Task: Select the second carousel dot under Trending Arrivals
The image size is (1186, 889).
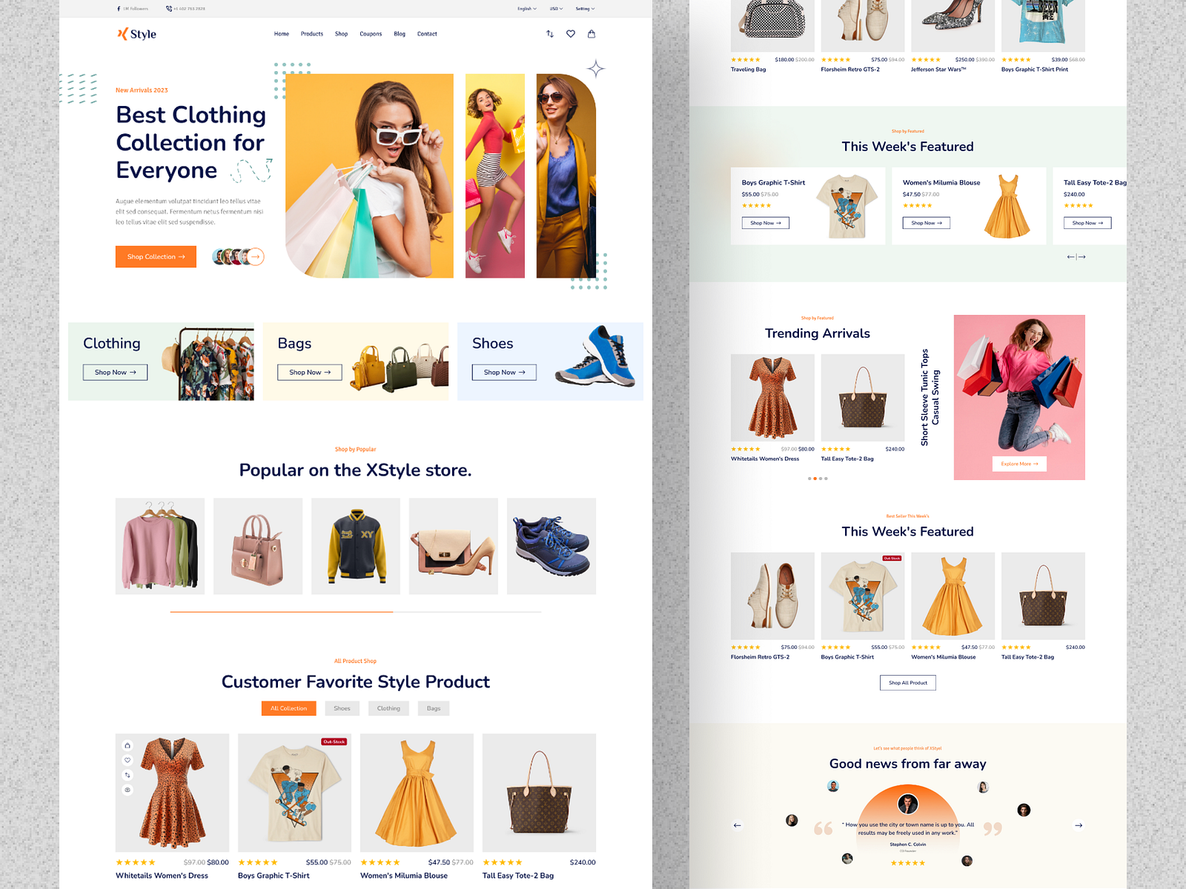Action: coord(815,479)
